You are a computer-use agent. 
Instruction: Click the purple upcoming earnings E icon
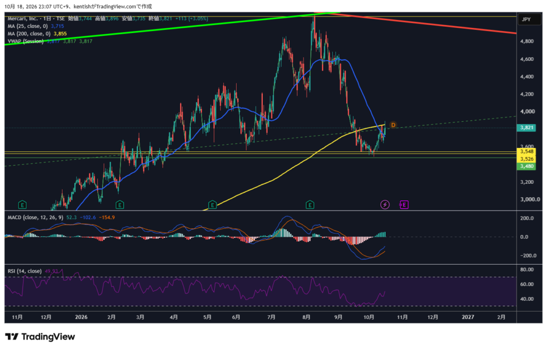pos(404,205)
